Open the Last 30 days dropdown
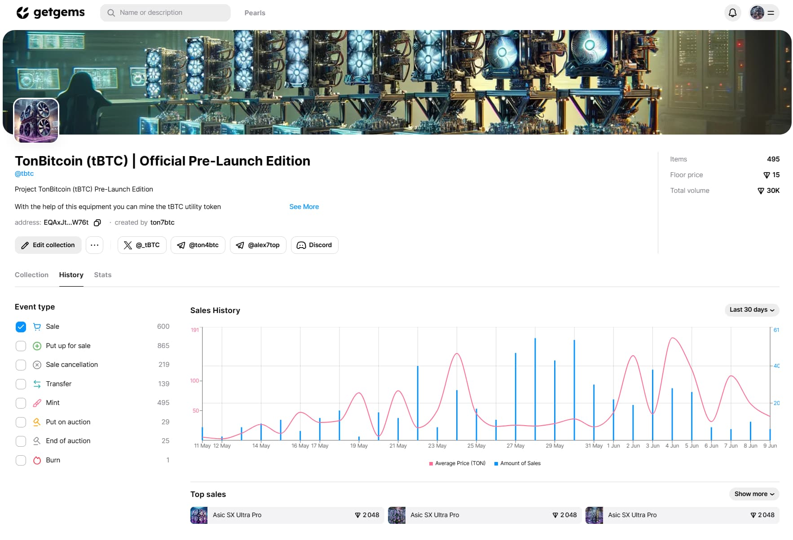 click(x=752, y=310)
